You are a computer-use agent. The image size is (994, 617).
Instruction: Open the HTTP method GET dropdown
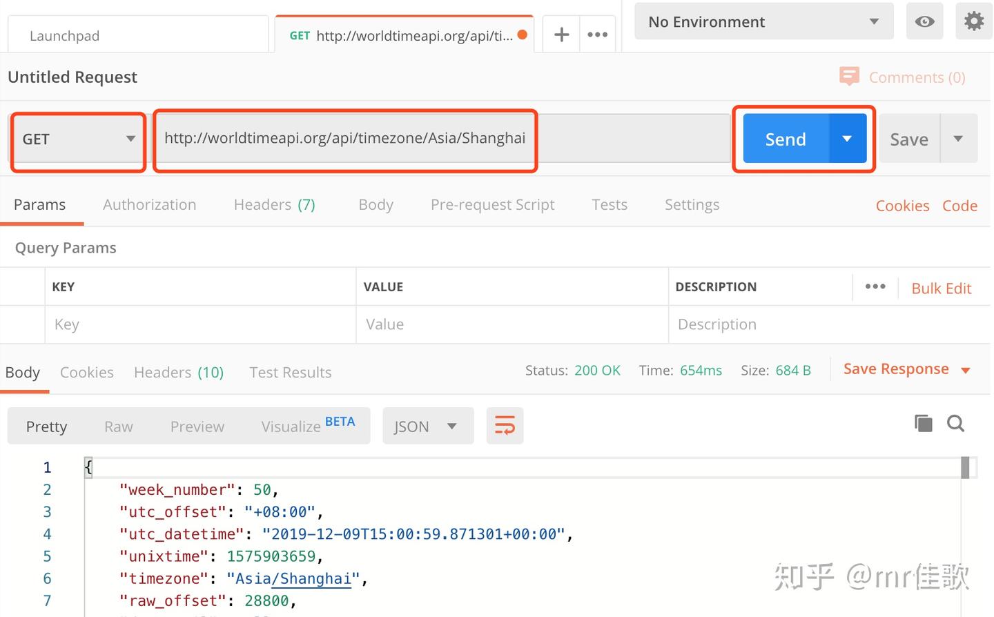pyautogui.click(x=78, y=139)
